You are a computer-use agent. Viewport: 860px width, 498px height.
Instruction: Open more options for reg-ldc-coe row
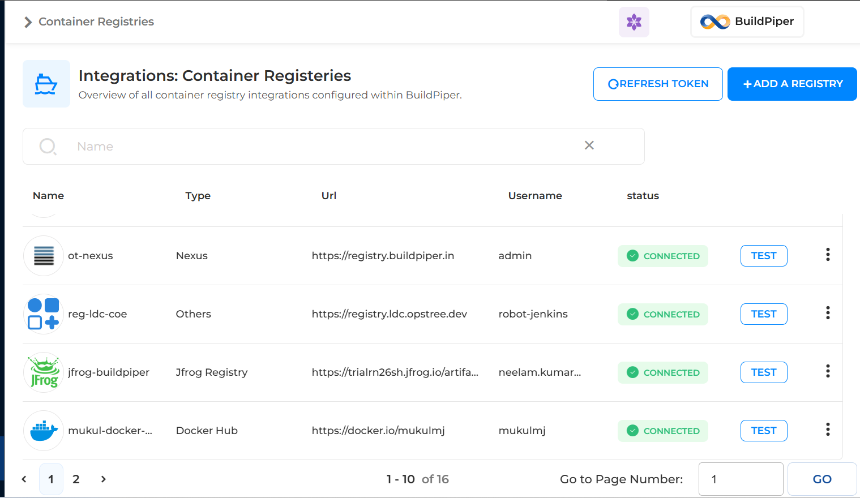(x=828, y=313)
